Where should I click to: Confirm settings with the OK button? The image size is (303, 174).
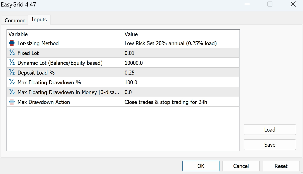(x=201, y=166)
